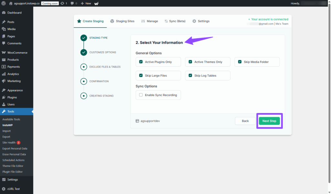Click the Sync (Beta) refresh icon

tap(166, 21)
